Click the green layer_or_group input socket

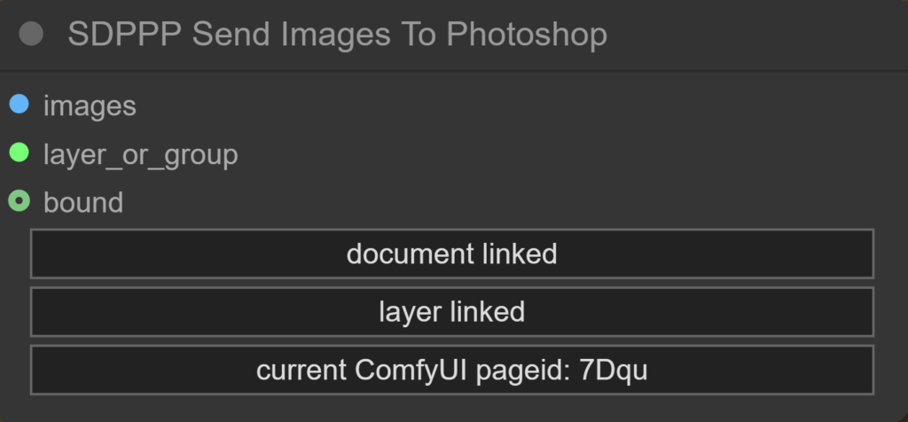click(x=19, y=153)
